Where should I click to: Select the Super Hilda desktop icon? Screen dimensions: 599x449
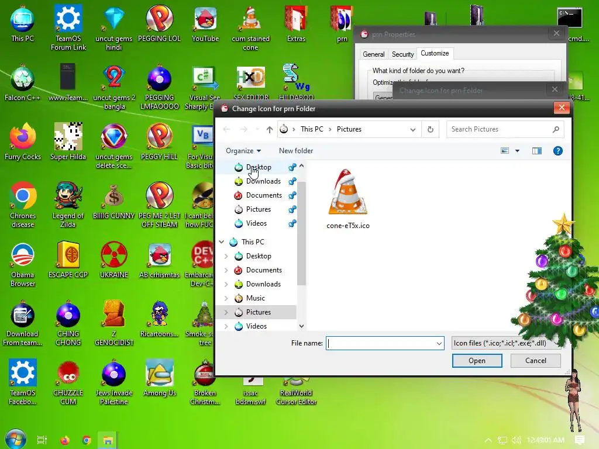68,141
